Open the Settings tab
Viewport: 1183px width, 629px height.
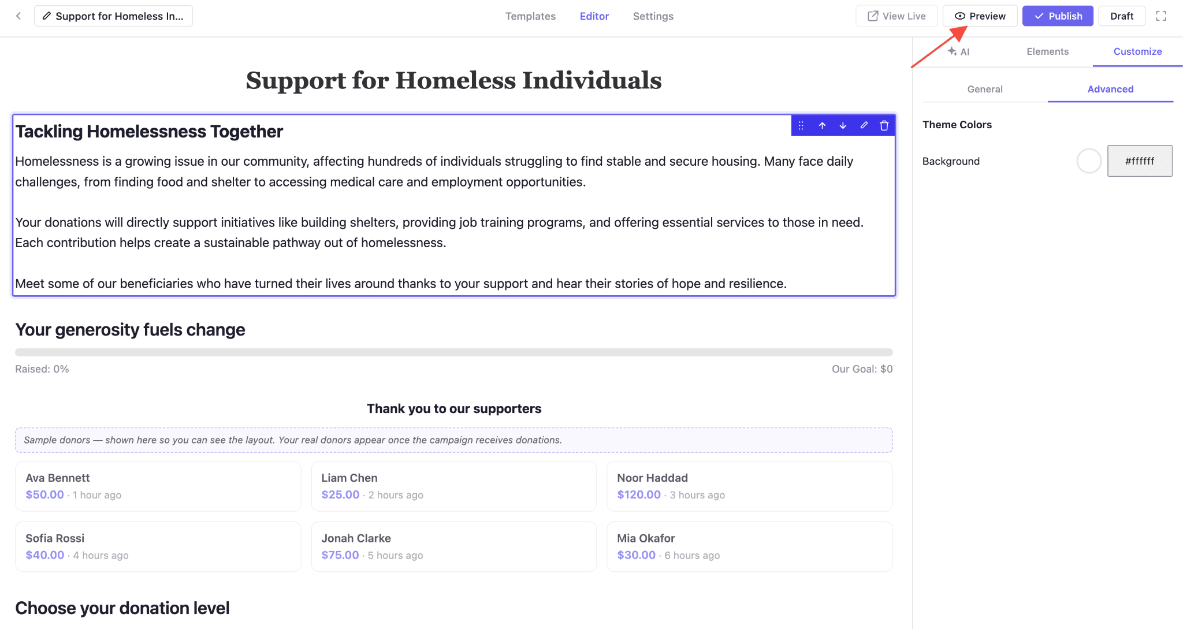tap(653, 16)
